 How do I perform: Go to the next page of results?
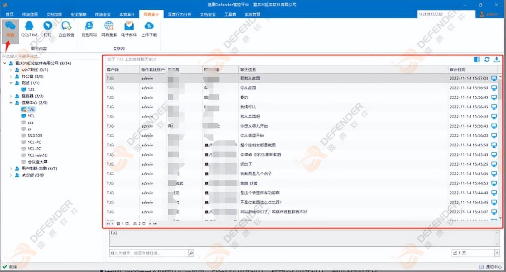pyautogui.click(x=150, y=224)
